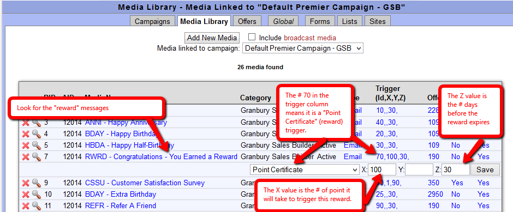The width and height of the screenshot is (513, 212).
Task: Click No value on Extra Birthday row
Action: [x=456, y=195]
